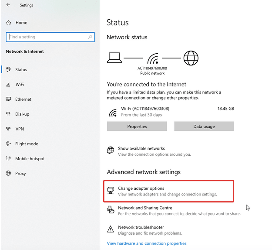Image resolution: width=272 pixels, height=250 pixels.
Task: Click the Network and Sharing Centre icon
Action: click(111, 209)
